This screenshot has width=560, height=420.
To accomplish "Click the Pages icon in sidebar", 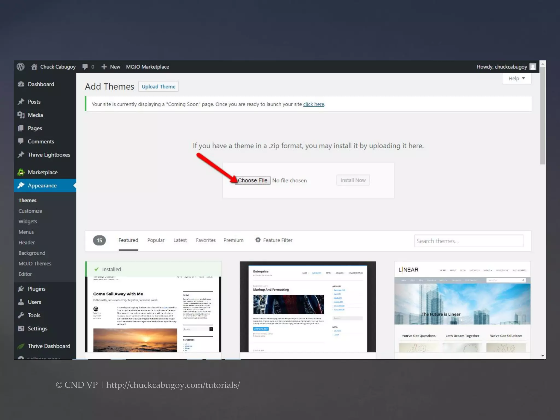I will point(21,128).
